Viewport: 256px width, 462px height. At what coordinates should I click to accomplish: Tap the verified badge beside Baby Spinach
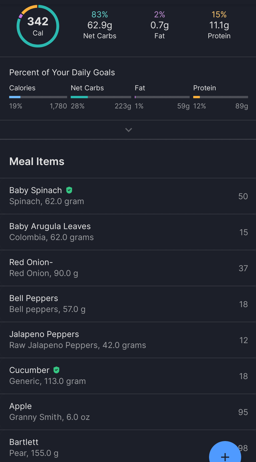(x=69, y=190)
